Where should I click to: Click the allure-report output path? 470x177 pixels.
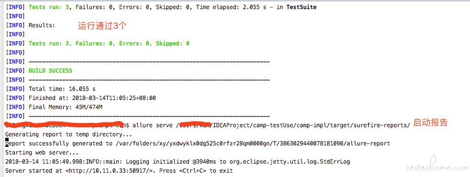[253, 144]
